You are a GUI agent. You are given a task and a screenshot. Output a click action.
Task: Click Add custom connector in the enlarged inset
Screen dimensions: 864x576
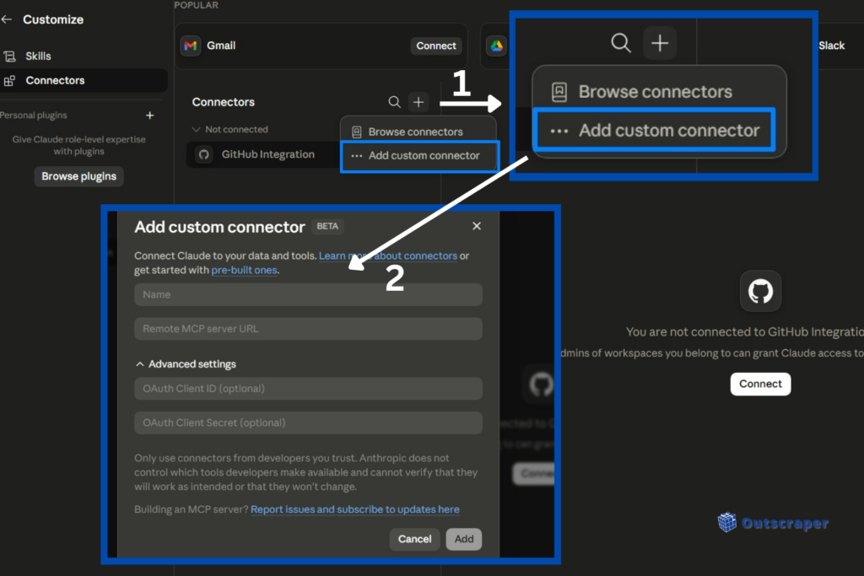656,131
